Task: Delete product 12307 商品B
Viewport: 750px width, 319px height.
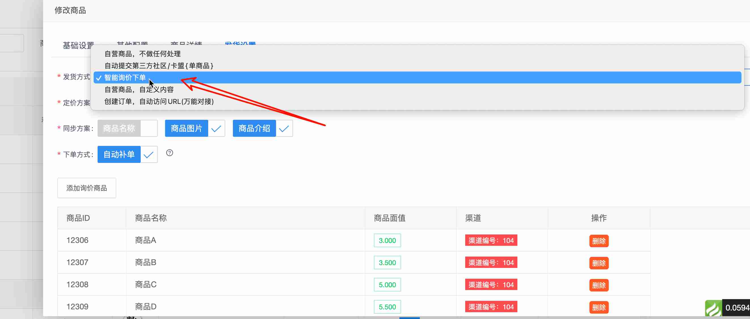Action: click(599, 263)
